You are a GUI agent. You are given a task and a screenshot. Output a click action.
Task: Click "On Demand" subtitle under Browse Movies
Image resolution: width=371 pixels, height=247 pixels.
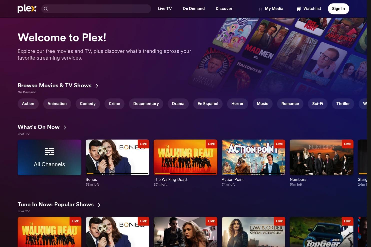[27, 92]
